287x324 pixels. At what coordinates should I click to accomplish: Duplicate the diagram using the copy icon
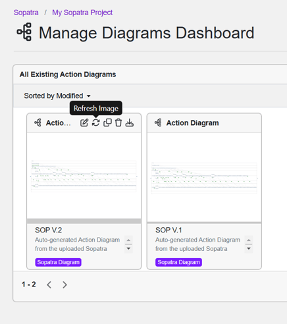(x=107, y=122)
